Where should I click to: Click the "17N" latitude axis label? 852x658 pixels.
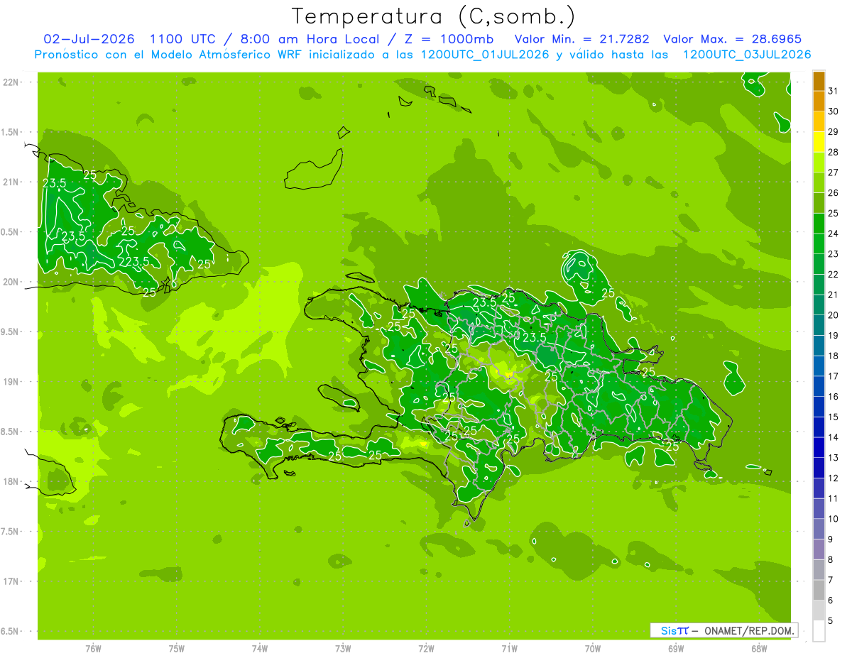coord(11,581)
